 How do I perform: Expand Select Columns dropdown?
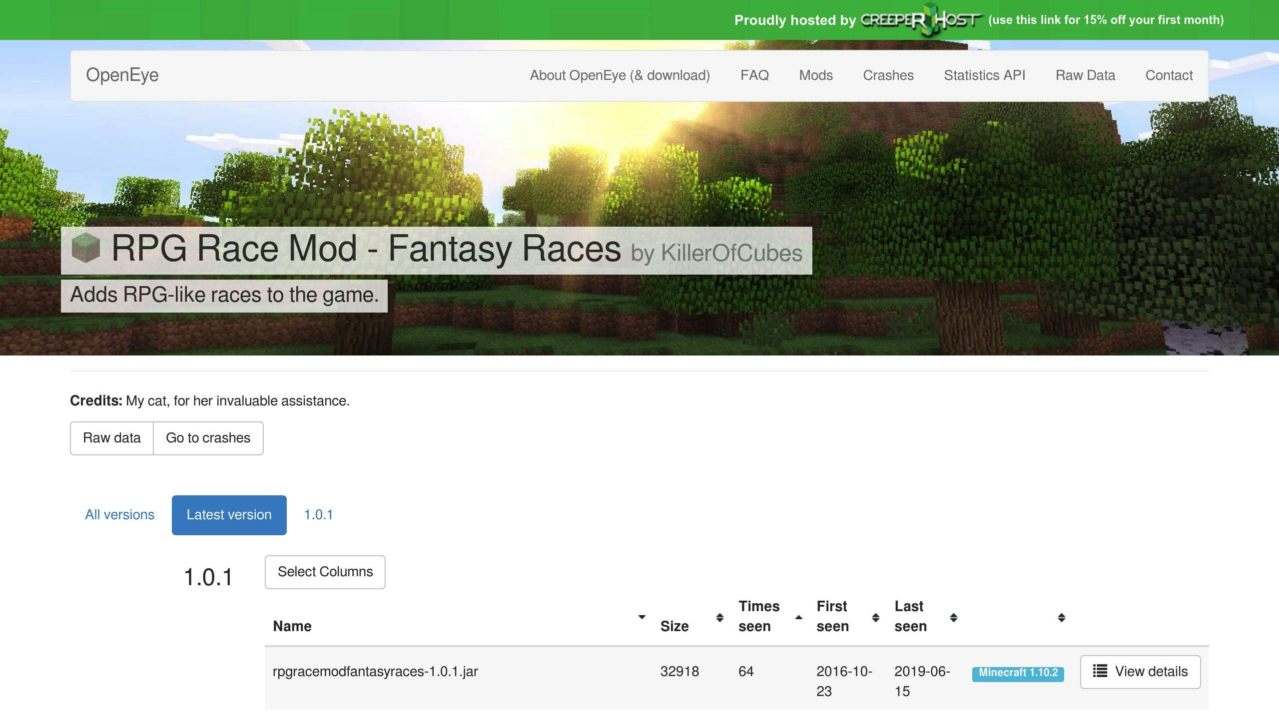325,572
